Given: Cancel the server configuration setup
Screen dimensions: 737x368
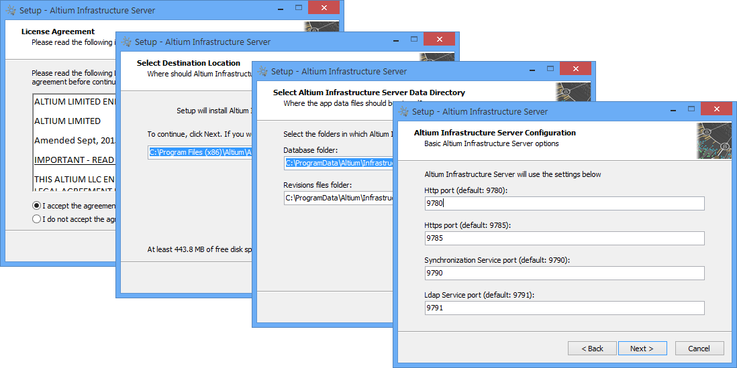Looking at the screenshot, I should click(699, 349).
